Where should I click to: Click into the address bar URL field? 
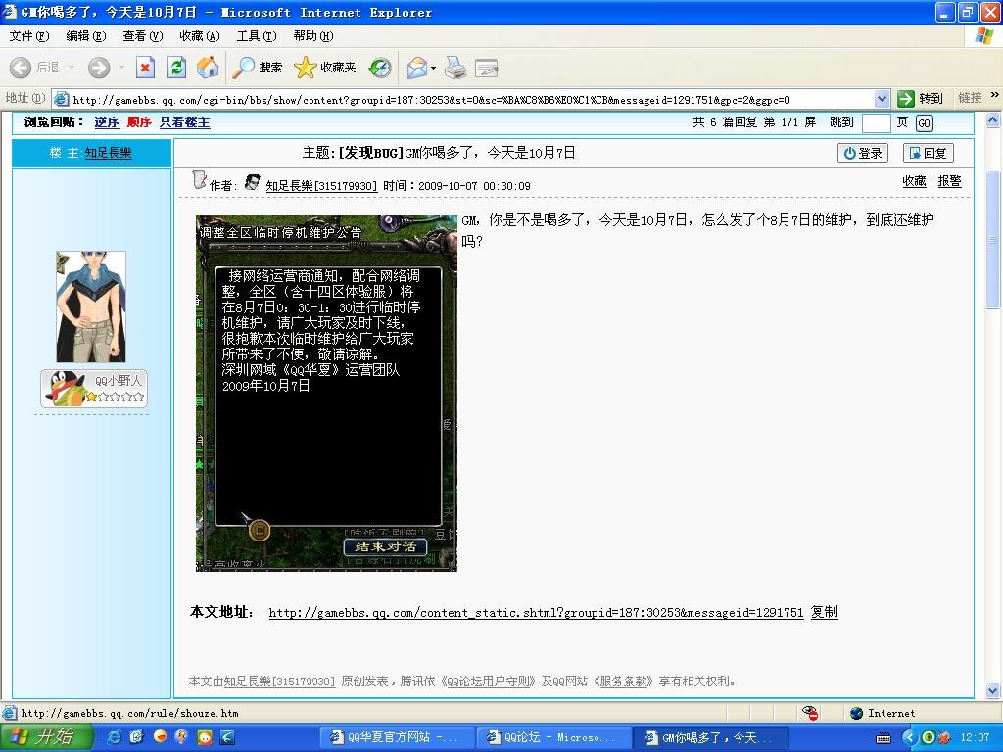coord(472,99)
